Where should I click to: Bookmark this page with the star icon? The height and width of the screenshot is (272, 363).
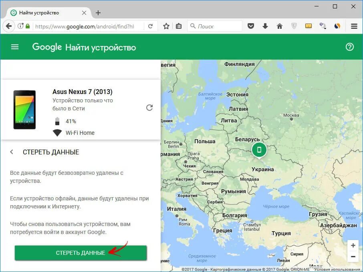point(166,26)
